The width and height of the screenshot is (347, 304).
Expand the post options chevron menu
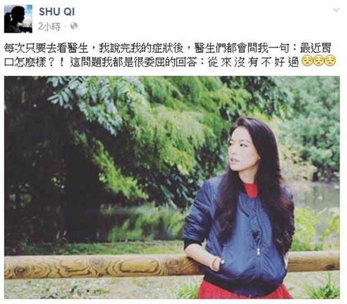(336, 10)
